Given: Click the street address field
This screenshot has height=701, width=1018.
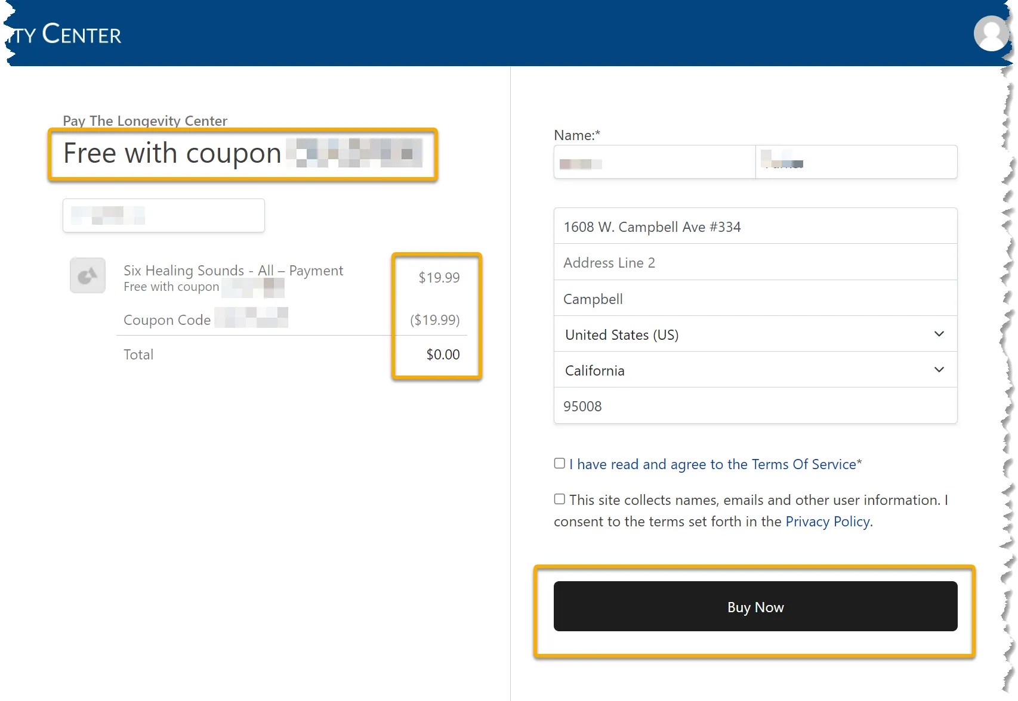Looking at the screenshot, I should pyautogui.click(x=754, y=227).
